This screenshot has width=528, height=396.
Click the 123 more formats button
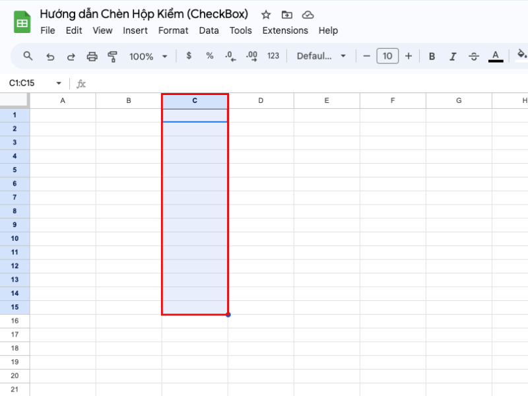point(273,56)
